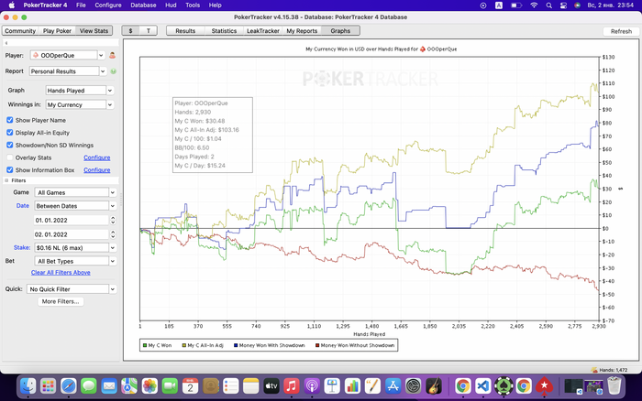Open Visual Studio Code from the Dock
This screenshot has height=401, width=642.
tap(483, 385)
